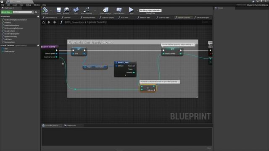This screenshot has height=151, width=269.
Task: Switch to Initialize Inventory graph tab
Action: pos(89,18)
